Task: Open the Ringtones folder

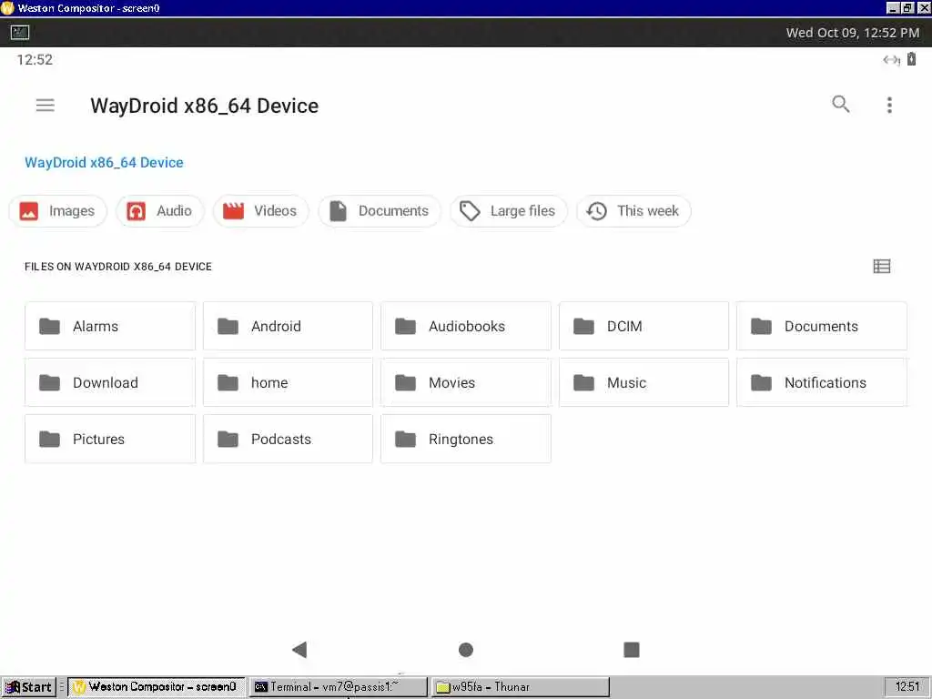Action: coord(466,439)
